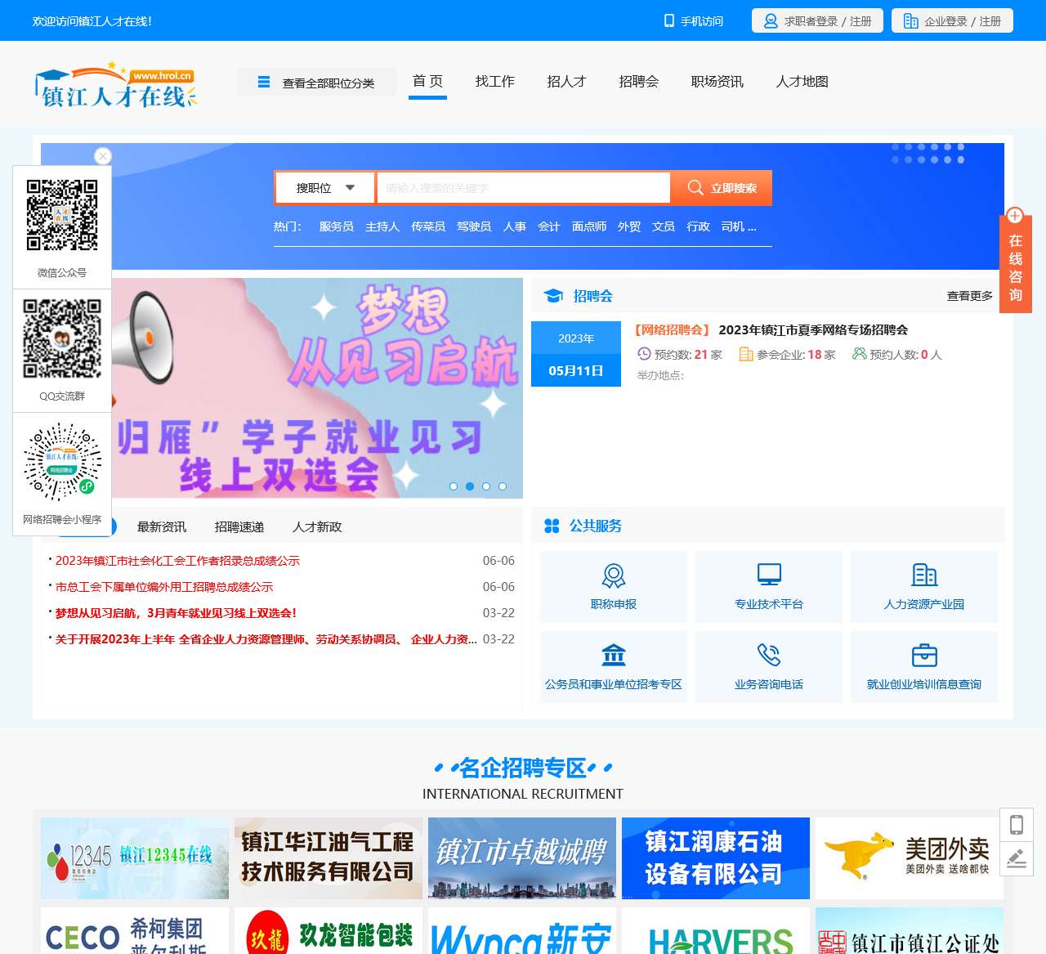1046x954 pixels.
Task: Open 就业创业培训信息查询 briefcase icon
Action: click(924, 655)
